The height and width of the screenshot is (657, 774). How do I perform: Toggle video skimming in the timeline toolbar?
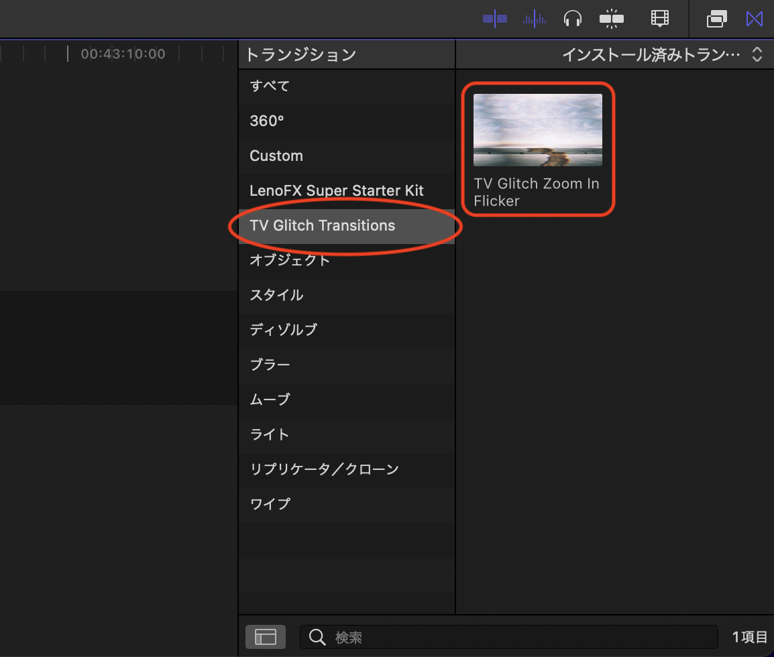(495, 19)
